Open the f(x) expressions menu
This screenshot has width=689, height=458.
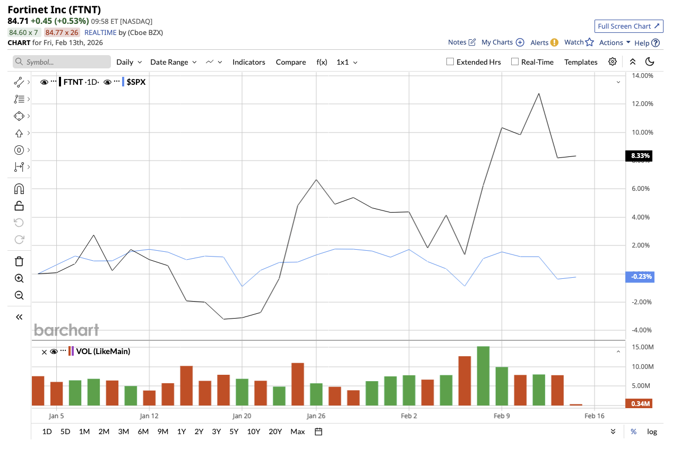pyautogui.click(x=322, y=62)
